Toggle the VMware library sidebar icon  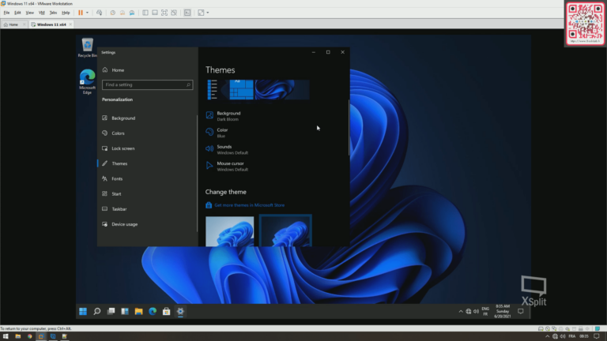pos(145,13)
